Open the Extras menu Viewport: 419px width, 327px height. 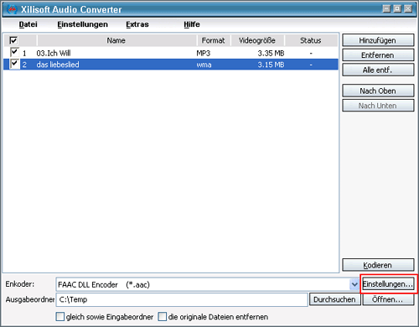coord(137,24)
